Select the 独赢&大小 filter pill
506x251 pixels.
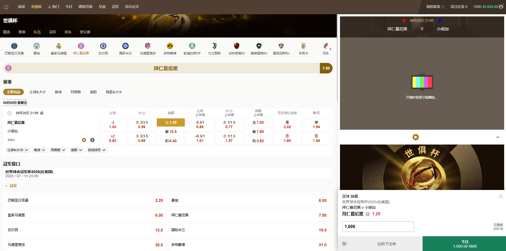[x=114, y=92]
